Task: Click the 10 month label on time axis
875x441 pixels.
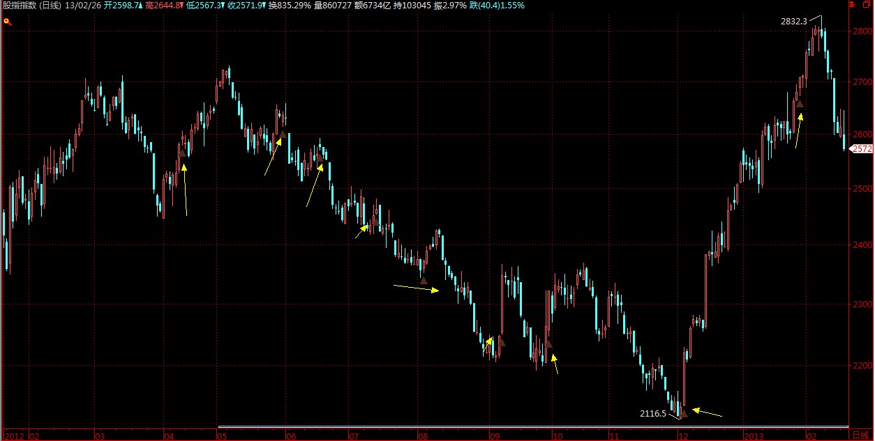Action: tap(557, 435)
